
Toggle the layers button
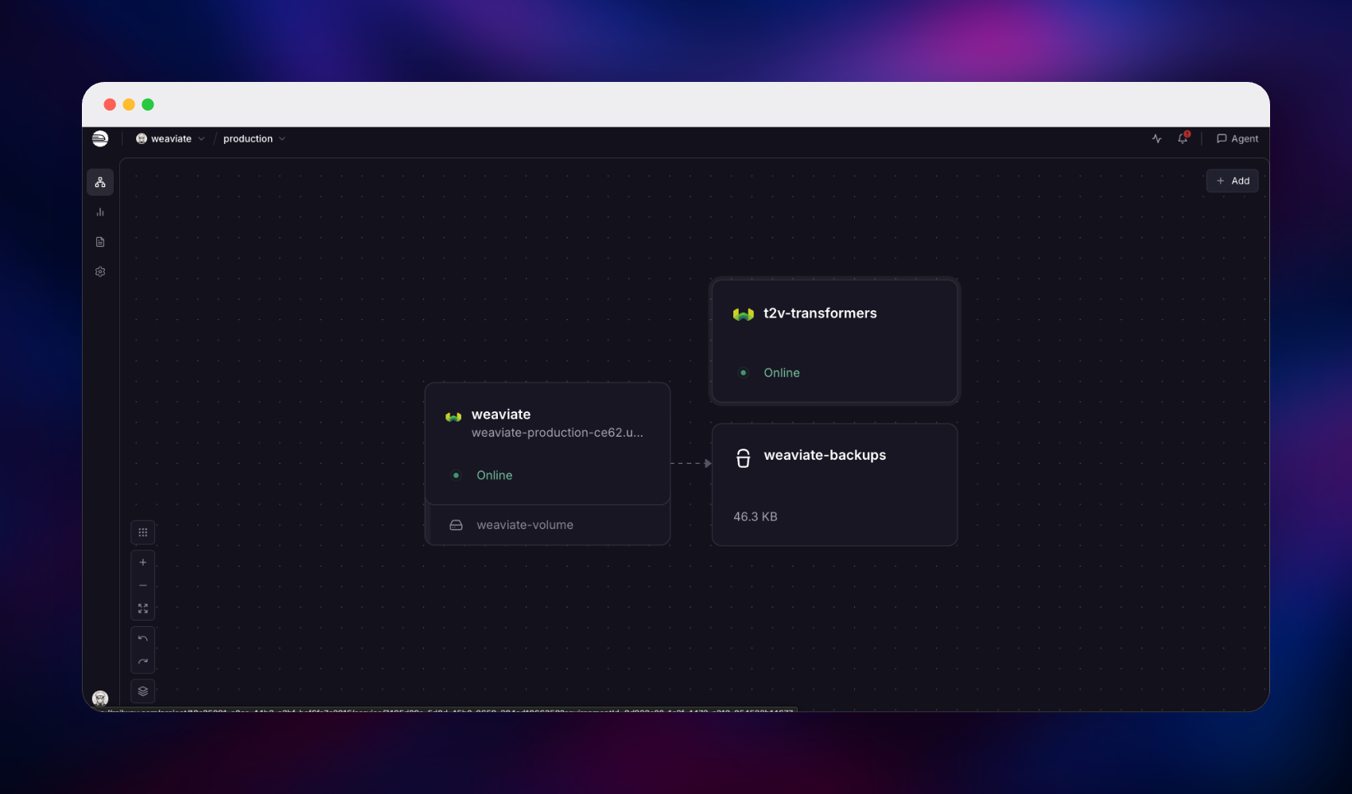143,691
